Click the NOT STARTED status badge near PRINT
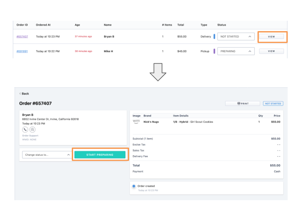The image size is (304, 215). coord(273,103)
